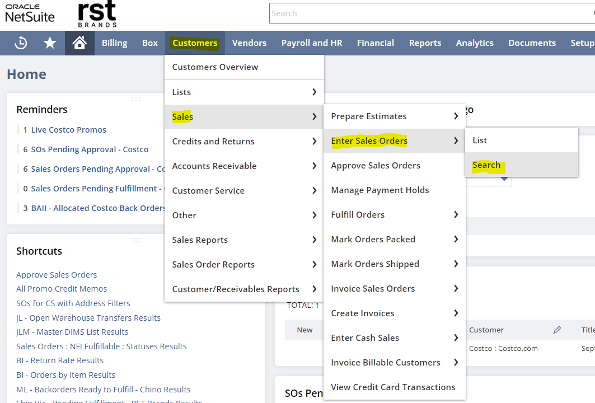Screen dimensions: 595x403
Task: Grab the Shortcuts portlet drag handle dots
Action: click(x=136, y=240)
